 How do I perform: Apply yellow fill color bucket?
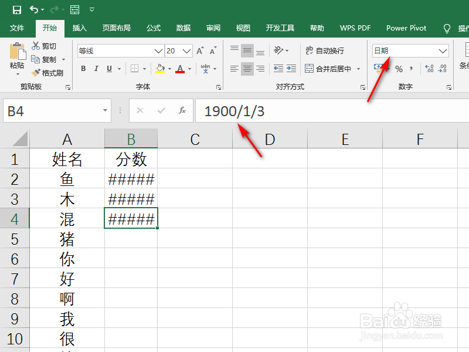point(160,69)
